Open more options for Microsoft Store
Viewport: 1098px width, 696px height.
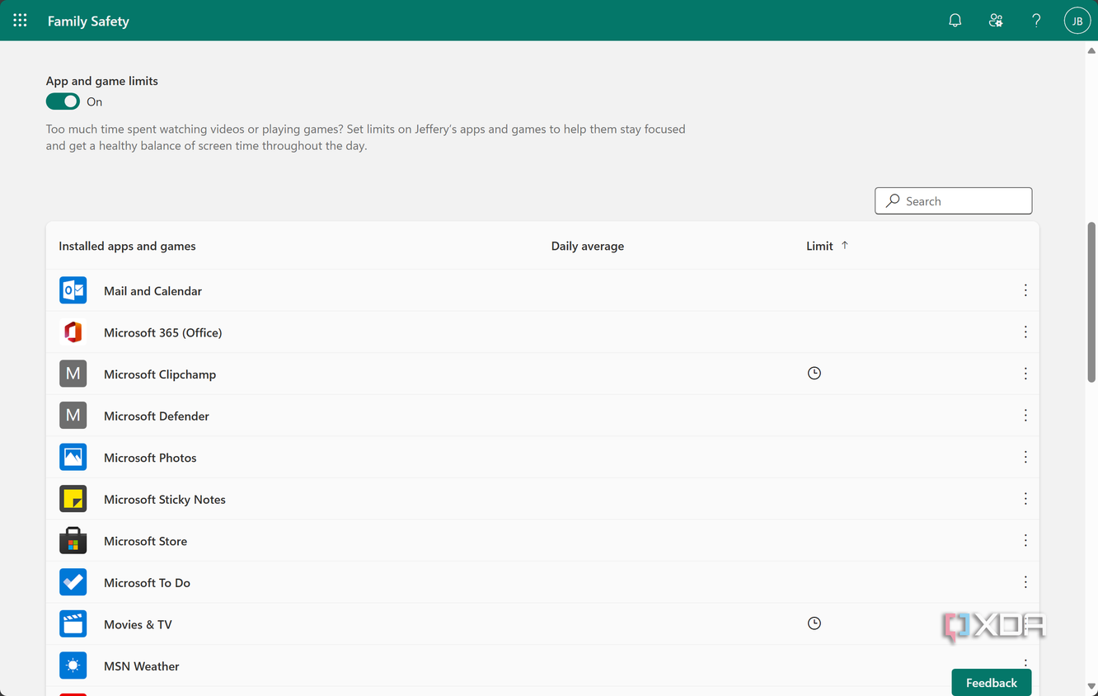coord(1025,540)
